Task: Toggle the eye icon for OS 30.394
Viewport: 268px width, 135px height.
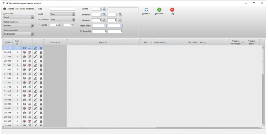Action: click(24, 113)
